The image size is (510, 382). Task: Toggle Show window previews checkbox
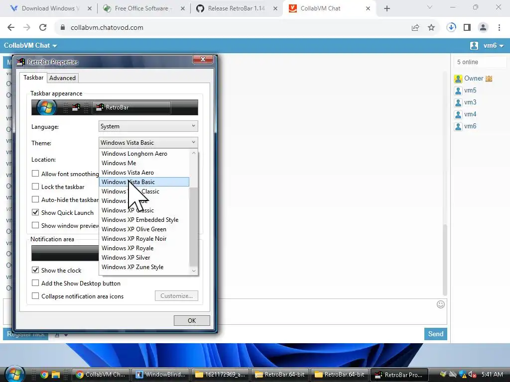[x=35, y=225]
